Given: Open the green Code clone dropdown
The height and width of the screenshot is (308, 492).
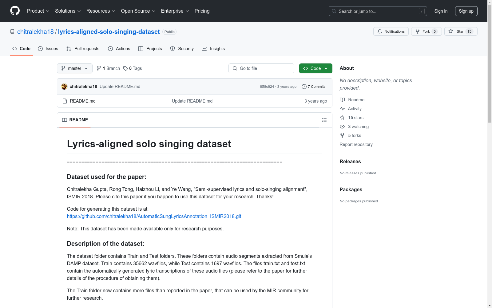Looking at the screenshot, I should pos(316,68).
